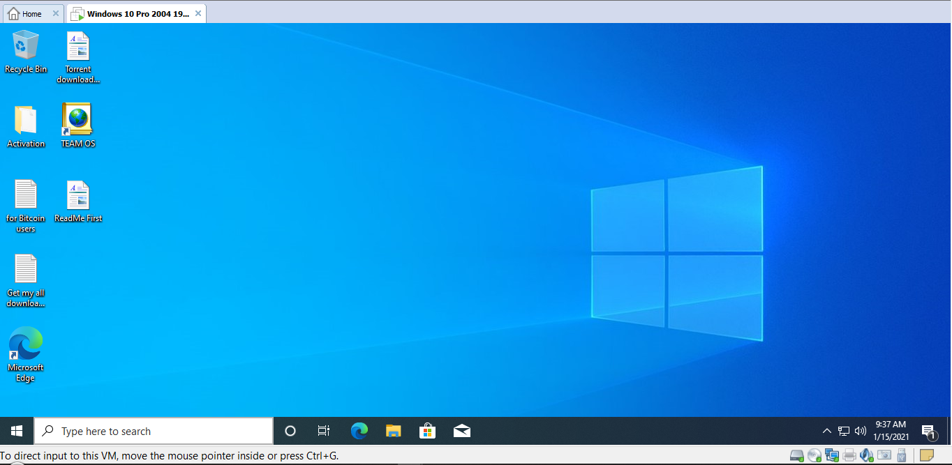Open the Recycle Bin desktop icon

tap(26, 52)
